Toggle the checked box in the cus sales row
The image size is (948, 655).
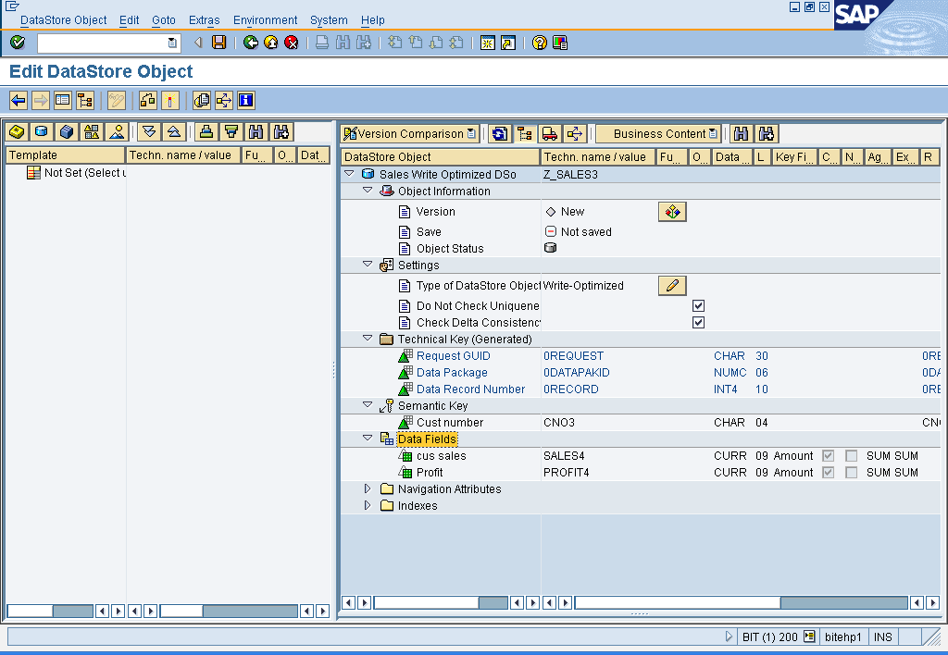click(829, 455)
